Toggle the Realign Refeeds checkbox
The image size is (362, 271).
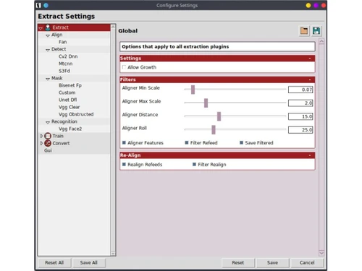[x=124, y=164]
